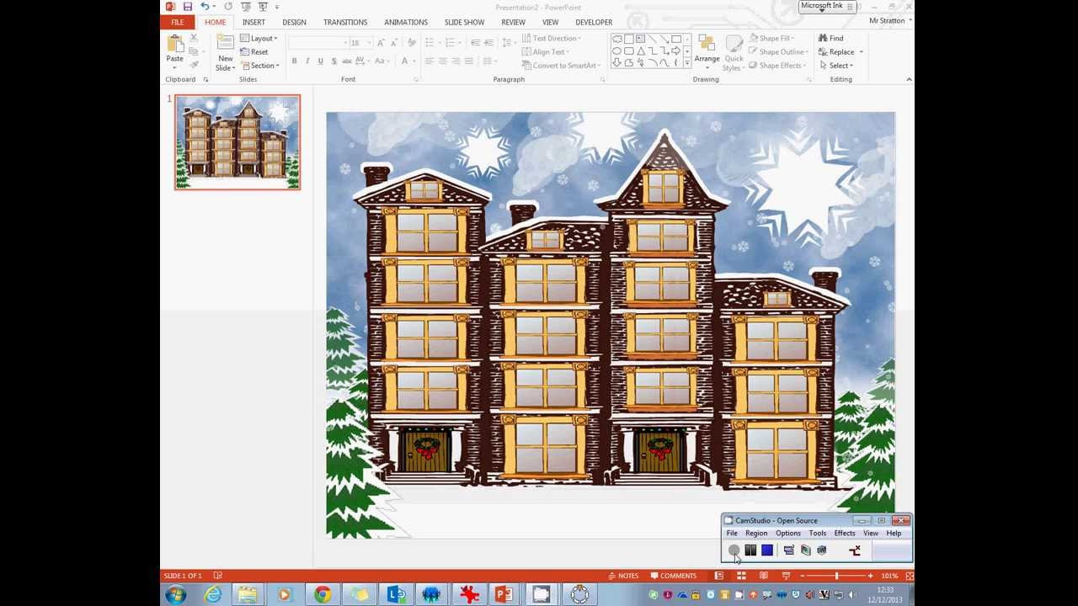Switch to the DESIGN ribbon tab
Screen dimensions: 1078x606
point(294,22)
